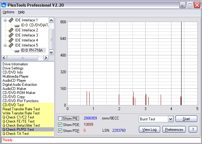Select ID:0 CD/DVD drive in tree

pyautogui.click(x=35, y=25)
